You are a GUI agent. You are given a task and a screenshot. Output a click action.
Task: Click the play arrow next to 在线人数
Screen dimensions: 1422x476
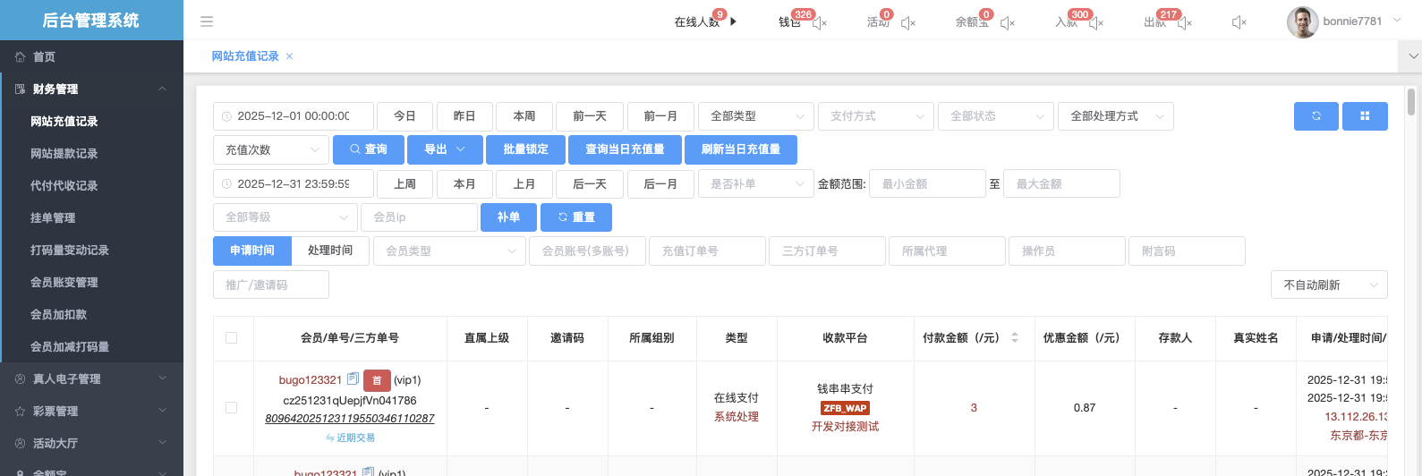(734, 21)
